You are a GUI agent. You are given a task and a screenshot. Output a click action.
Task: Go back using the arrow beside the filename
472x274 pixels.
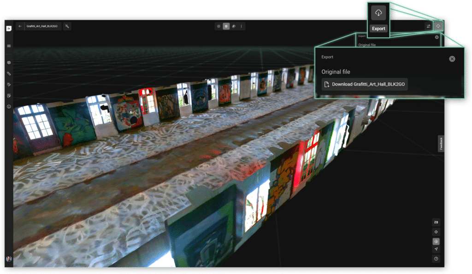[x=20, y=26]
